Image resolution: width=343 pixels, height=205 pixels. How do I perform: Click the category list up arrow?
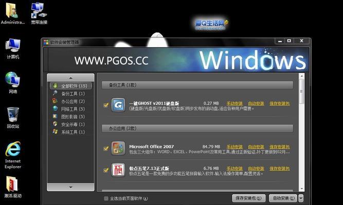(x=70, y=77)
